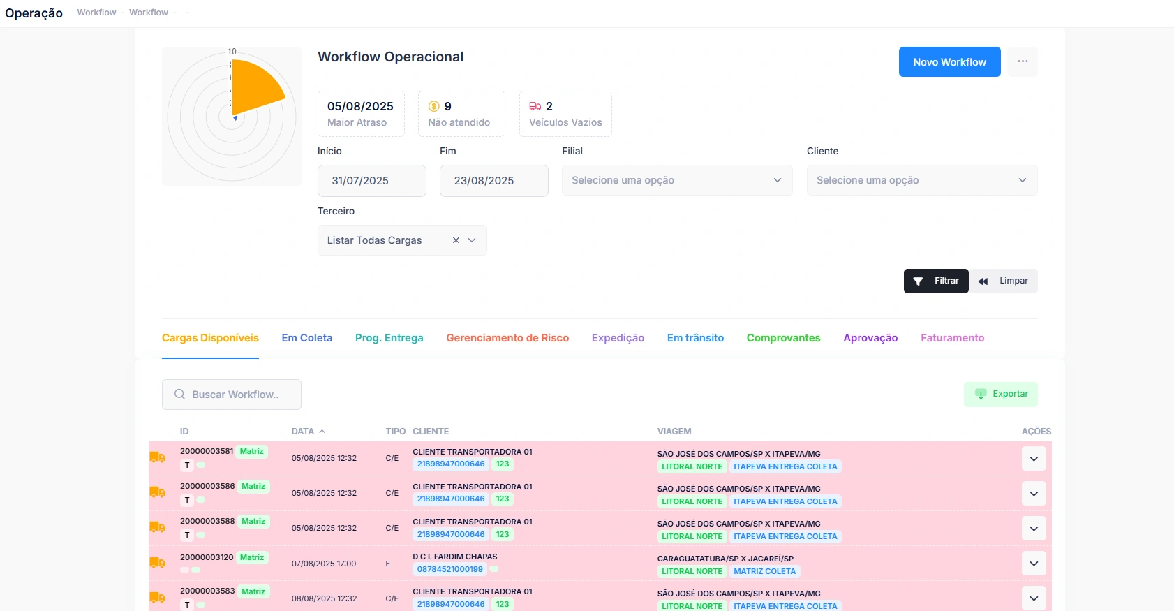
Task: Click the Início date field
Action: click(x=371, y=181)
